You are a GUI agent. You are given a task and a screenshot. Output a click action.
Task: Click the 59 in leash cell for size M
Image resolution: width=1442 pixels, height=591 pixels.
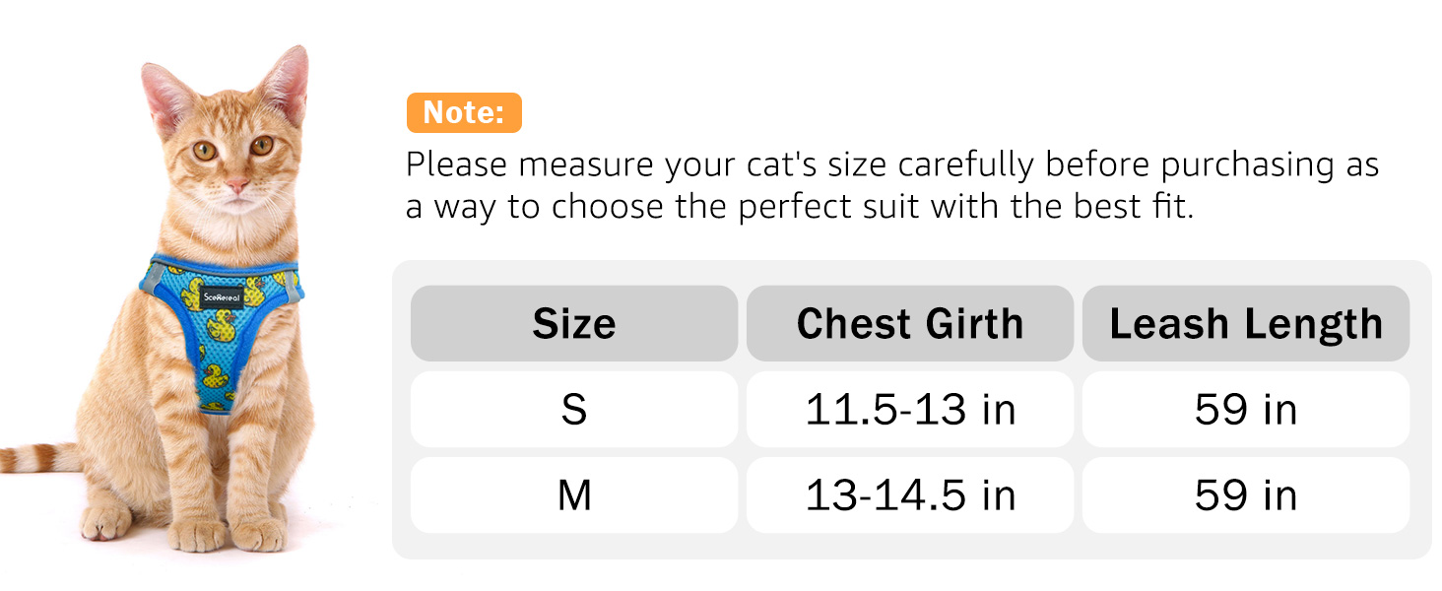click(x=1246, y=494)
